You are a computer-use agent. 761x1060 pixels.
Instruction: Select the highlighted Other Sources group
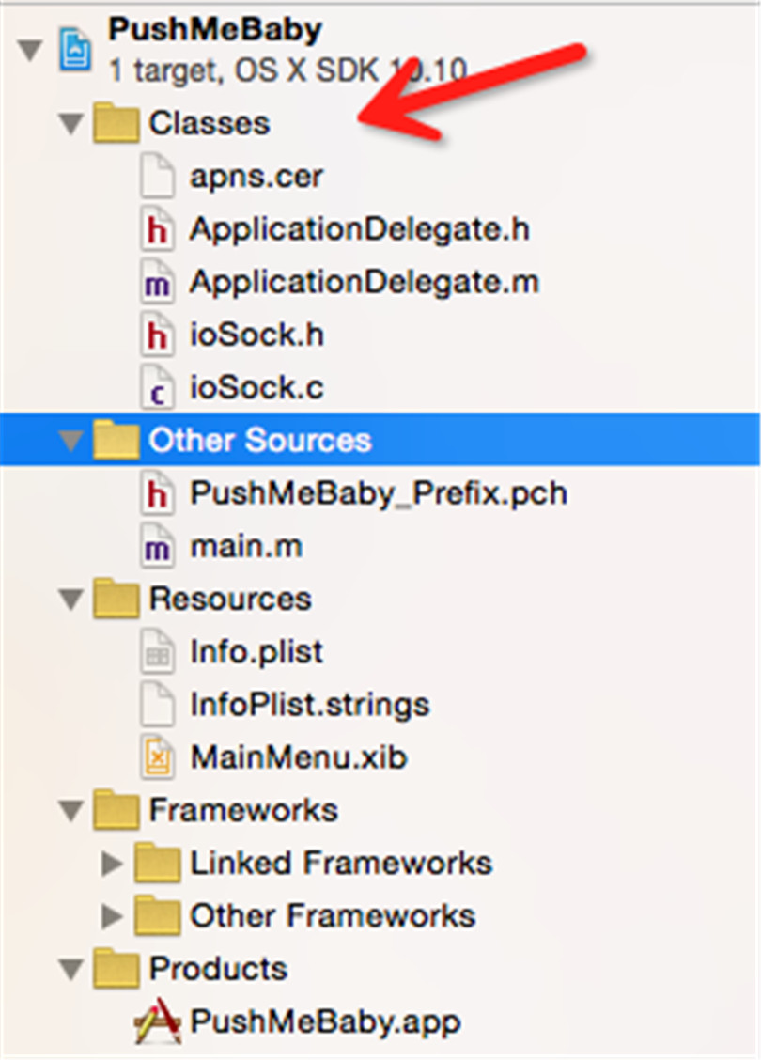point(259,441)
